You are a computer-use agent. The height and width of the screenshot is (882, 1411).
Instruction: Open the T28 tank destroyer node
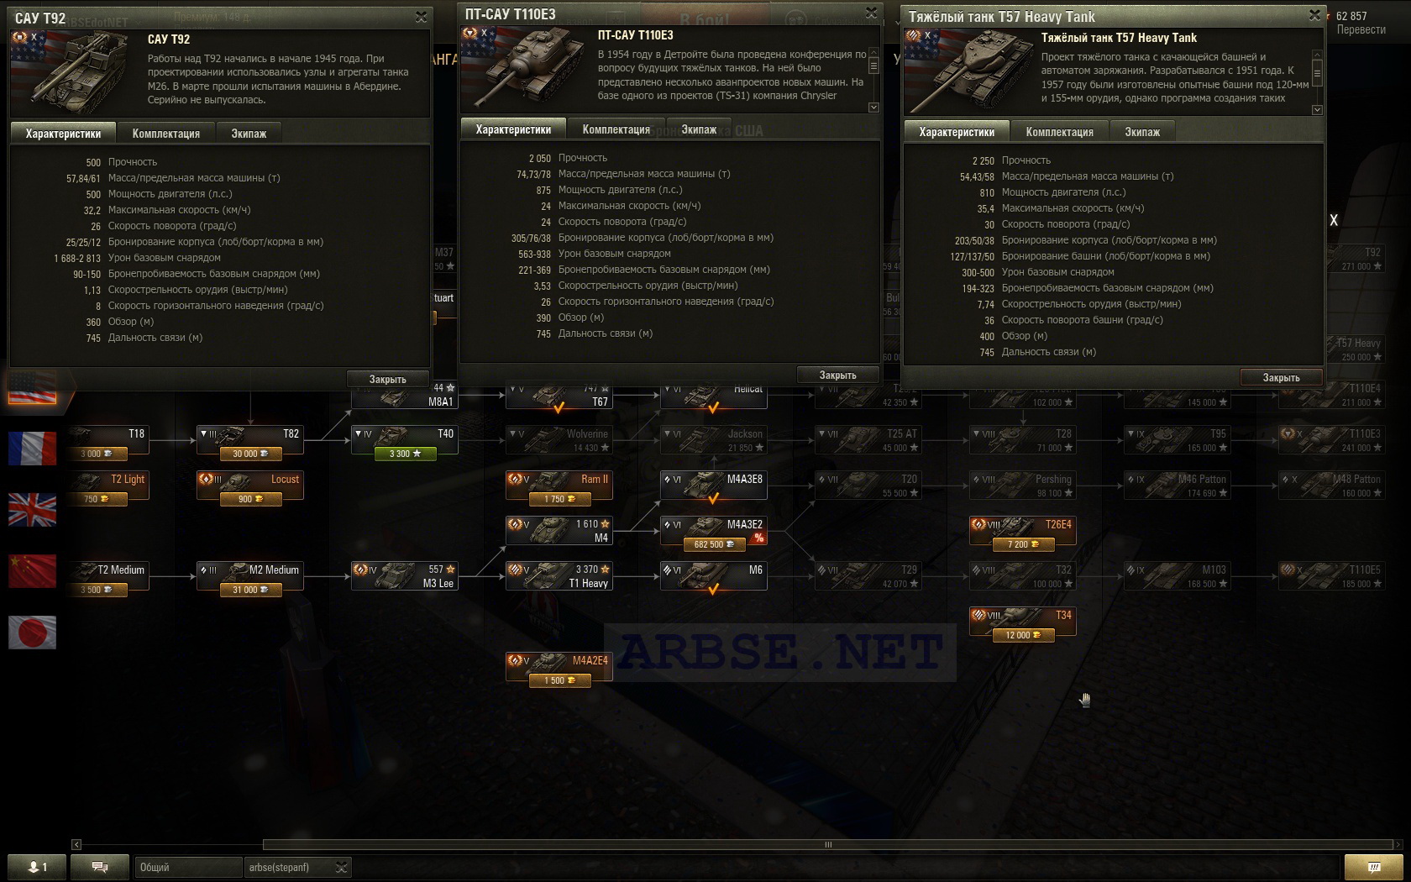click(x=1023, y=441)
